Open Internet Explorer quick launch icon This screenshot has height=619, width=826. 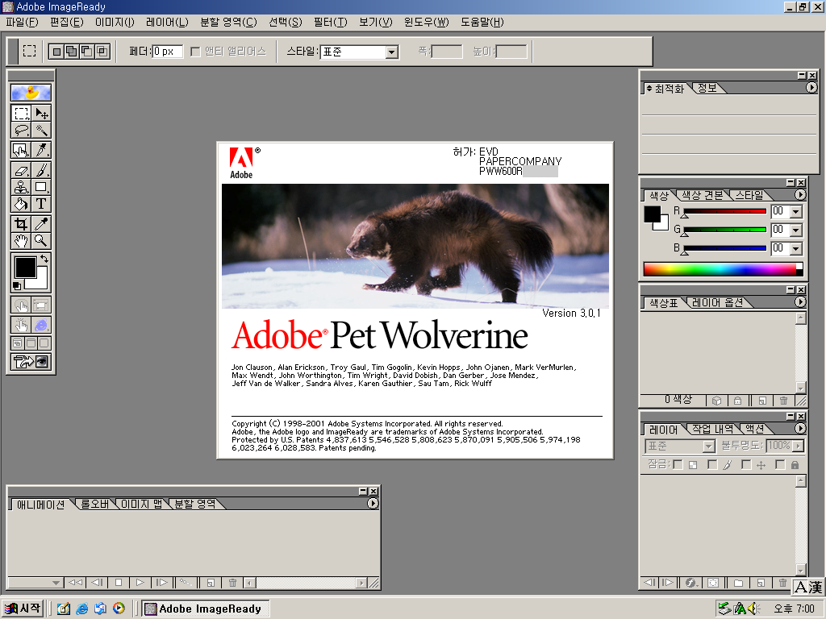point(81,609)
